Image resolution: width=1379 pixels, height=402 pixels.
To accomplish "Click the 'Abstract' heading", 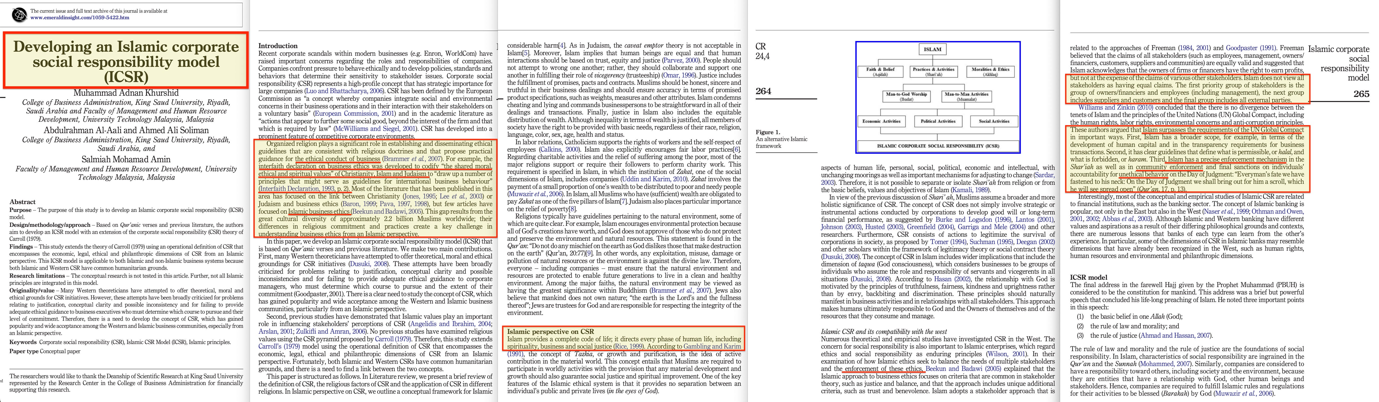I will pyautogui.click(x=23, y=202).
